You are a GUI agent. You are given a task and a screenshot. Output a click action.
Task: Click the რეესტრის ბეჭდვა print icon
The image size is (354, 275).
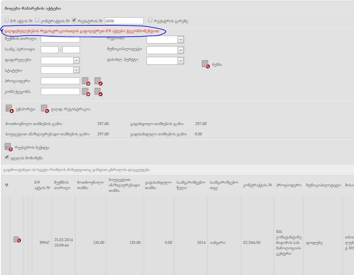[x=8, y=147]
